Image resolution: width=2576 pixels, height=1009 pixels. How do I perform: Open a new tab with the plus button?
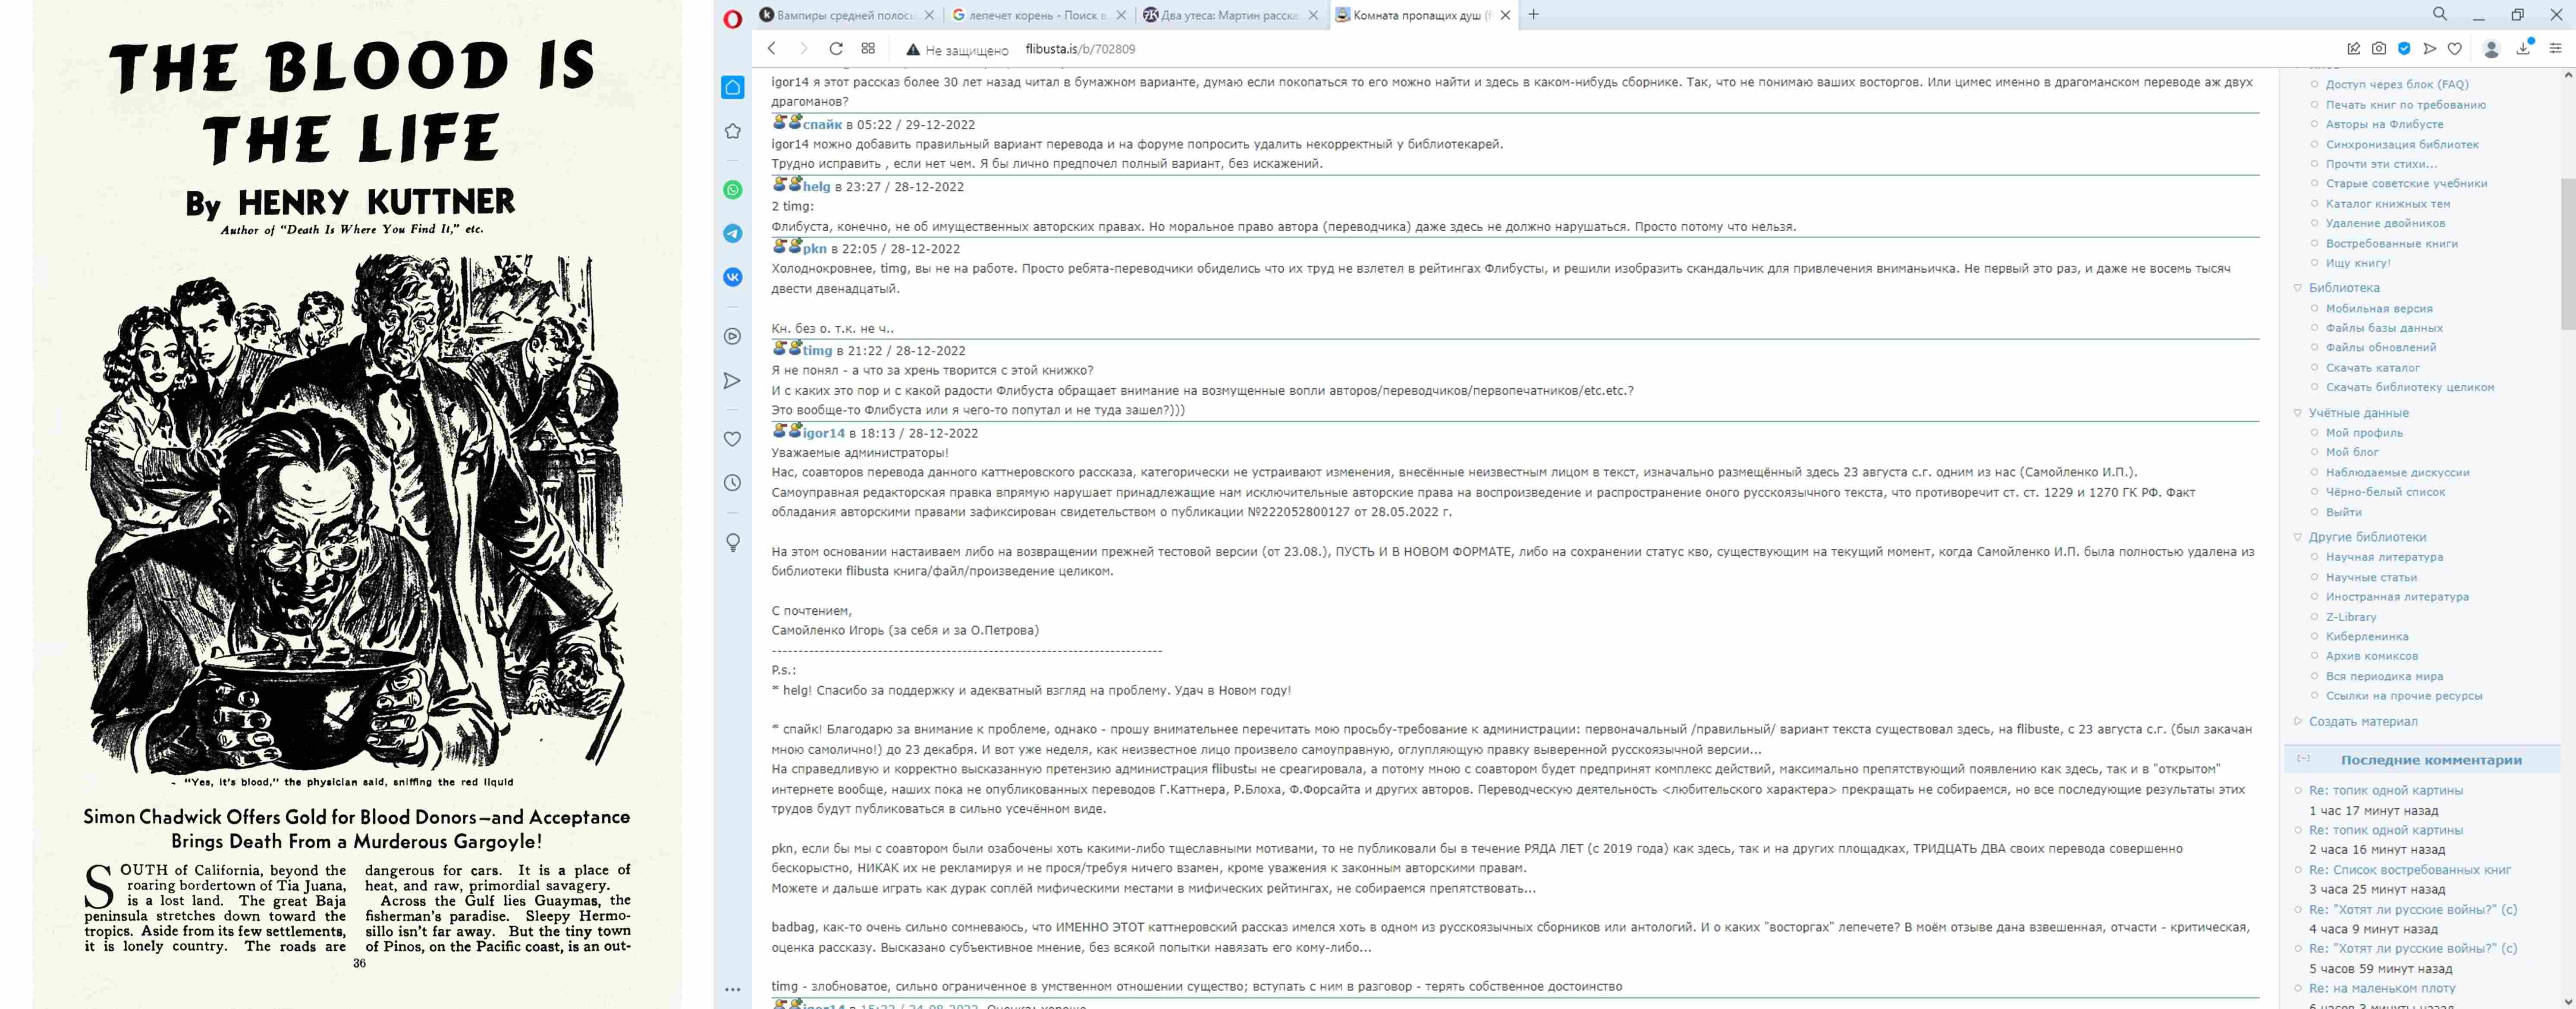(1533, 14)
